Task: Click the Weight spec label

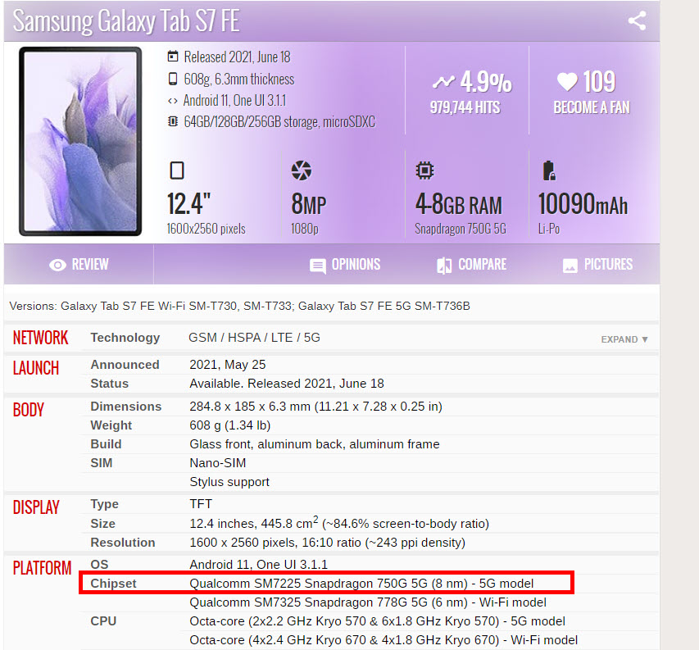Action: coord(111,425)
